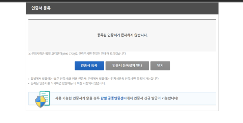The image size is (243, 123).
Task: Click the note about 등록된 인증서를 삭제하면
Action: pyautogui.click(x=68, y=83)
